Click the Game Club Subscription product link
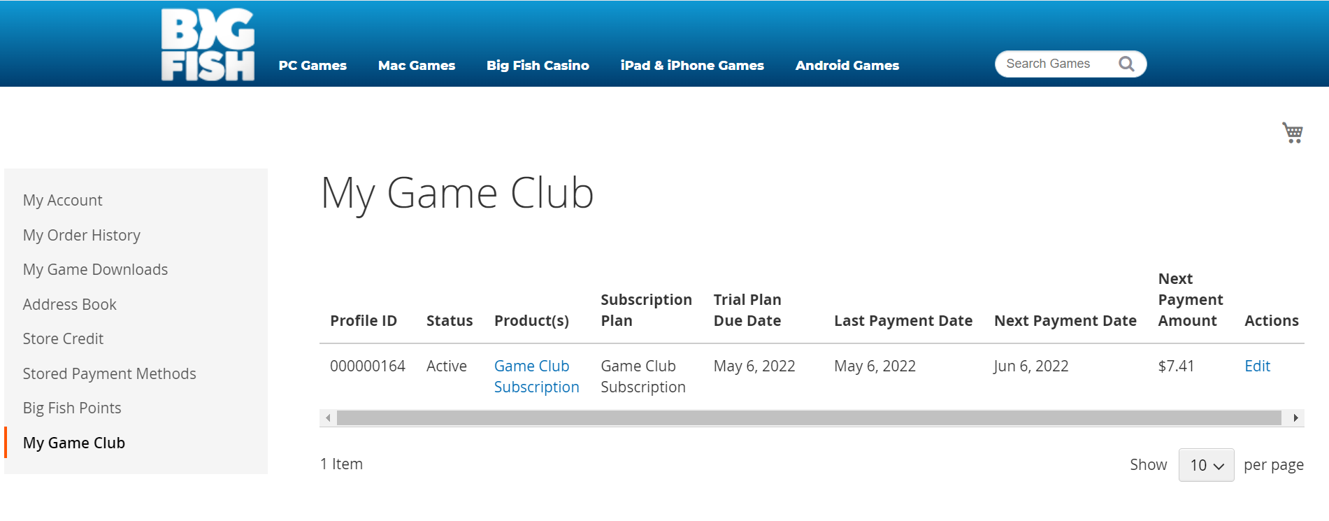The height and width of the screenshot is (521, 1329). tap(536, 376)
